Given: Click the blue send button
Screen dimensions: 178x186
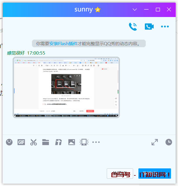Looking at the screenshot, I should [150, 173].
